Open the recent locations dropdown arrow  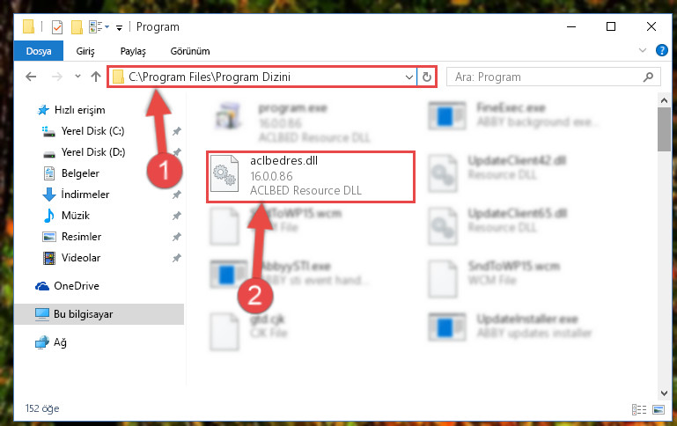click(x=77, y=77)
